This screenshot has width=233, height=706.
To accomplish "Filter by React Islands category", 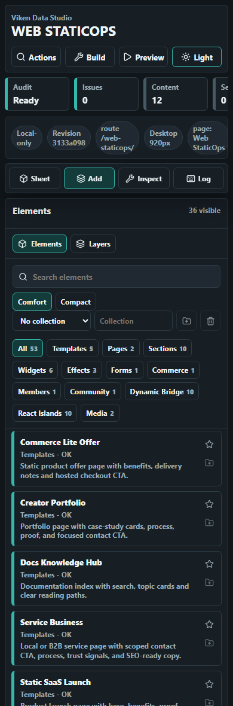I will coord(45,413).
